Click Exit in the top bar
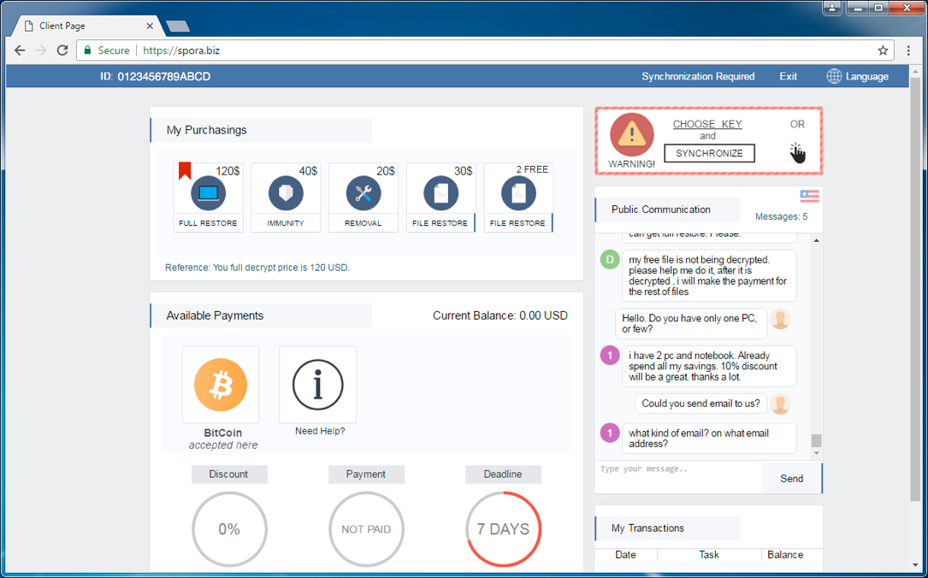Image resolution: width=928 pixels, height=578 pixels. (x=788, y=76)
